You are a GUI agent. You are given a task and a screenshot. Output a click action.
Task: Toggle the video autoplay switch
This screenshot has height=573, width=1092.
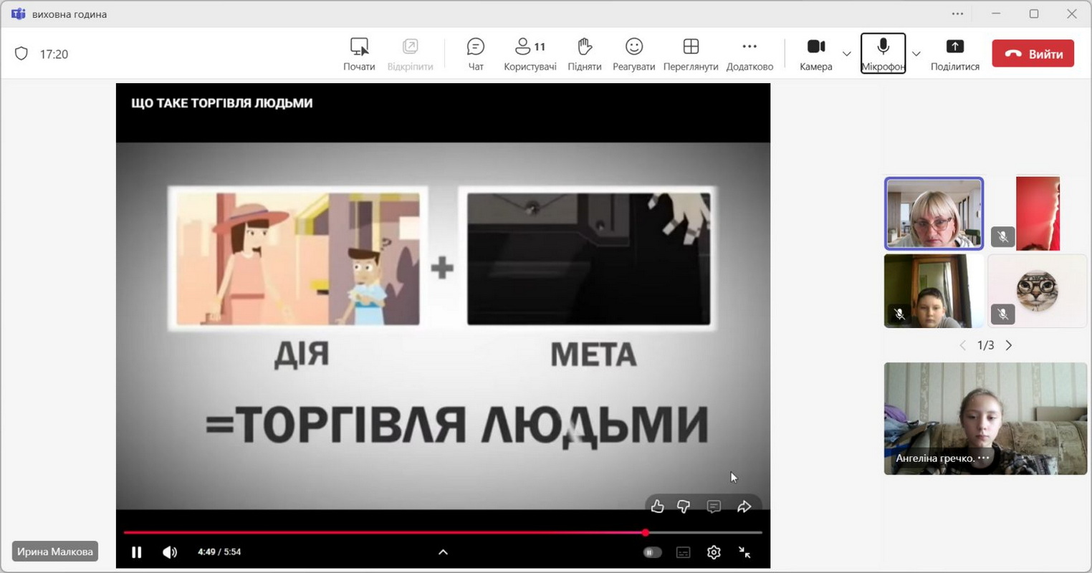651,552
